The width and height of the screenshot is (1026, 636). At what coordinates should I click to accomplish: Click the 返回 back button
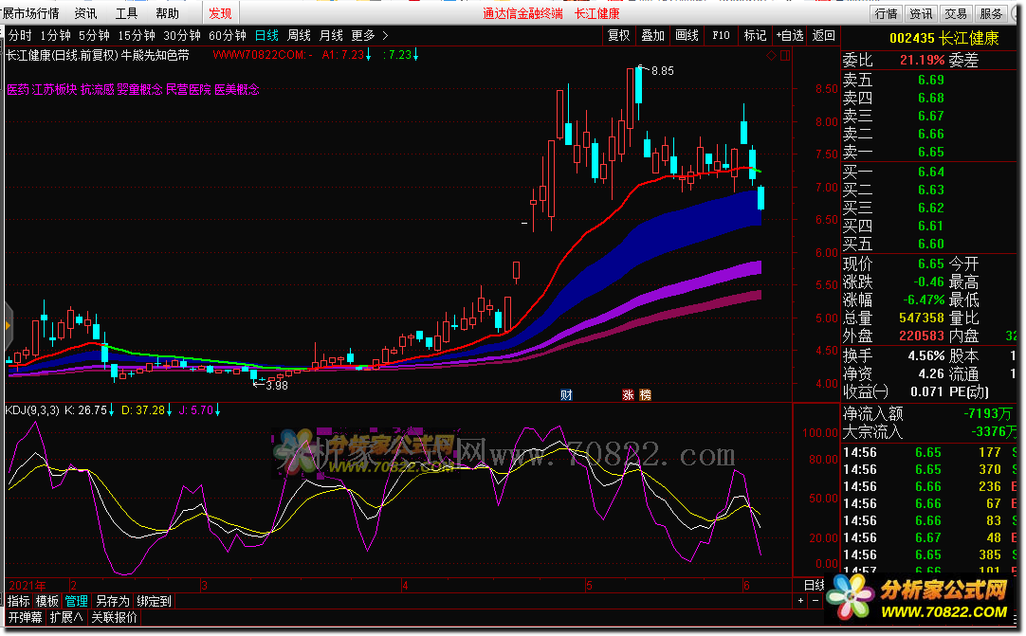tap(824, 35)
